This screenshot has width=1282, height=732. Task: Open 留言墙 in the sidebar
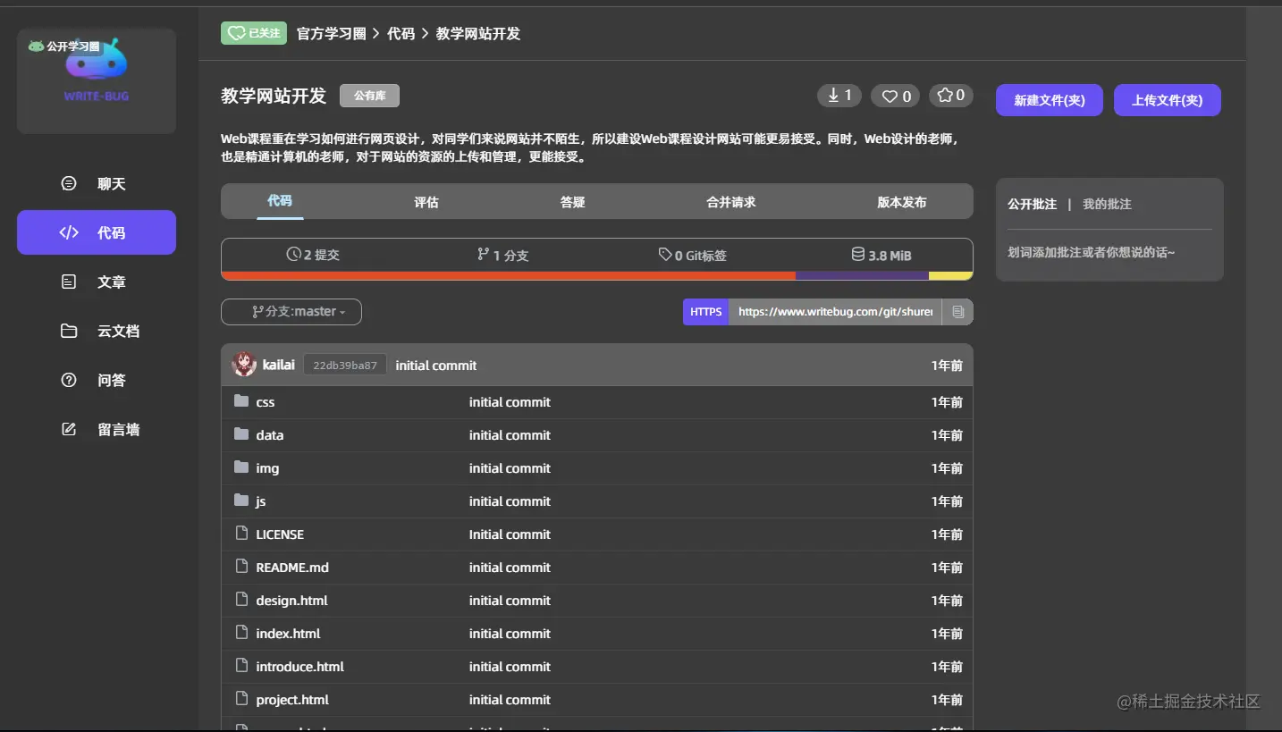point(97,429)
